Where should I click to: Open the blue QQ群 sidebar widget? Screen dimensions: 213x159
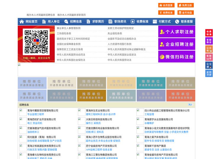coord(209,65)
